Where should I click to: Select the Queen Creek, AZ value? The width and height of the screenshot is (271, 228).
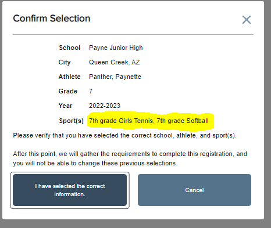(x=114, y=62)
